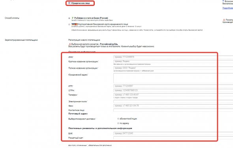Focus the ОГРН input field
Screen dimensions: 233x148
[x=173, y=90]
